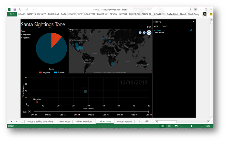Click the Negative legend swatch below pie

40,72
